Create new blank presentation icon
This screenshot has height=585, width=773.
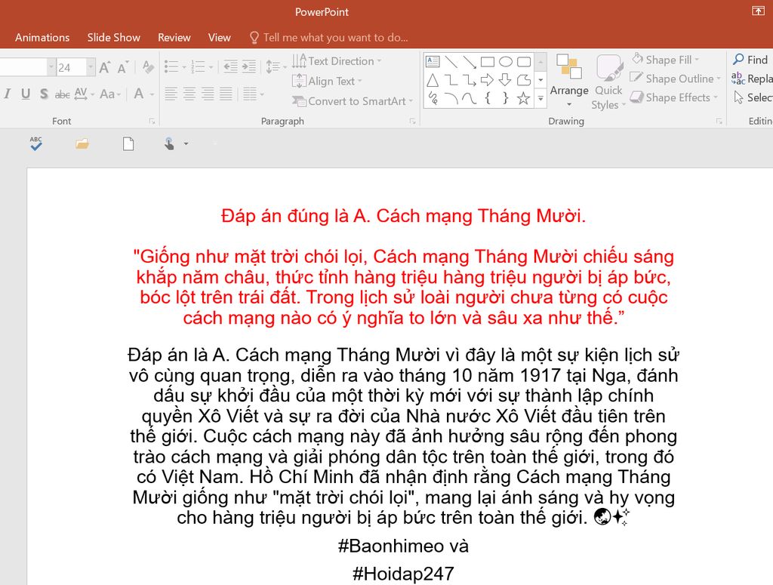(128, 143)
